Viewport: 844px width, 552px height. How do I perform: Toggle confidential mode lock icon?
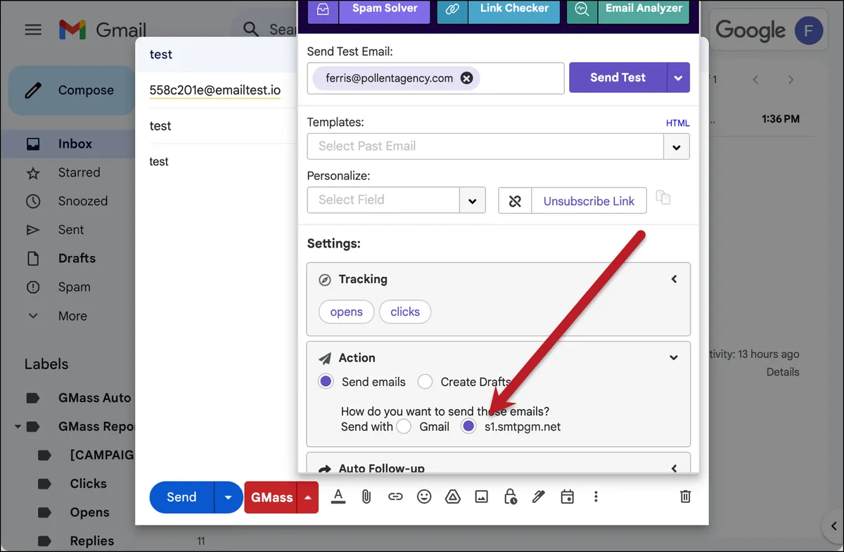[511, 496]
